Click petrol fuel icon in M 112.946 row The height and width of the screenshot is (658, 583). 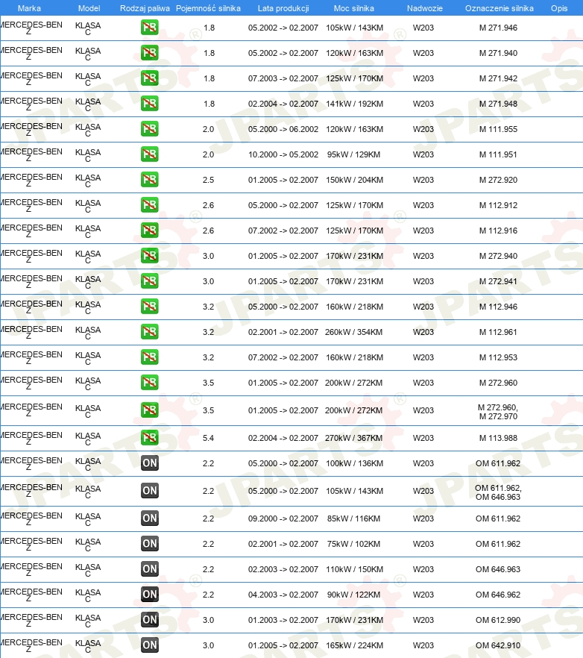click(x=150, y=307)
